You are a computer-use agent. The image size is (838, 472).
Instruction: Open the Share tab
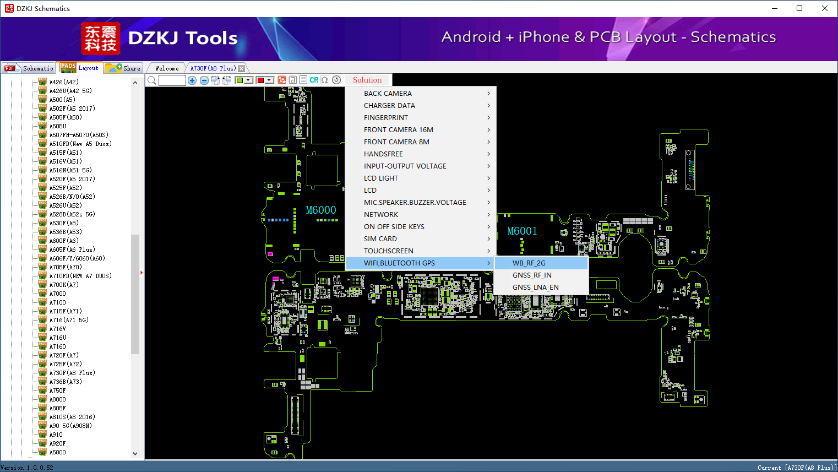[123, 68]
